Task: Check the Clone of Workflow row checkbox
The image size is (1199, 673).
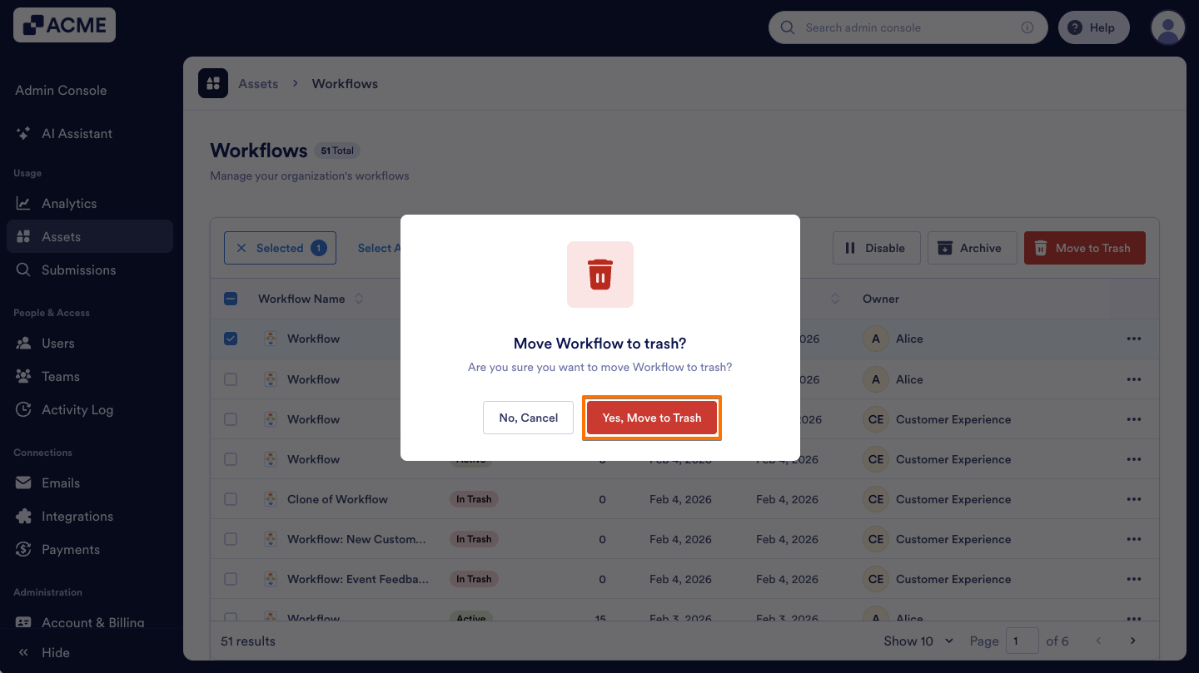Action: coord(231,499)
